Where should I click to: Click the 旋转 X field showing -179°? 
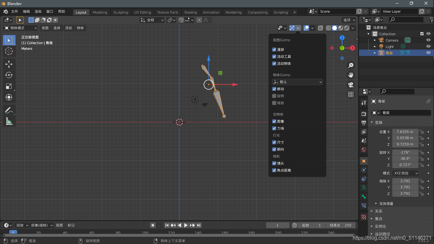[x=405, y=152]
